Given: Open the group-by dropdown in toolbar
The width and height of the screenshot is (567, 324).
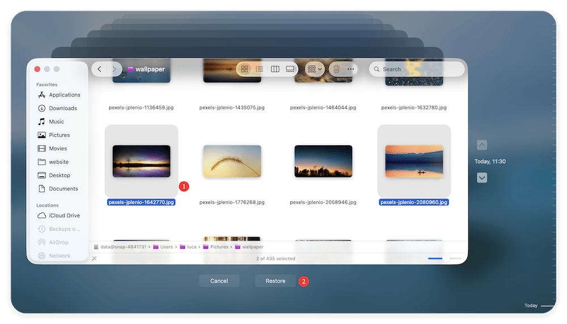Looking at the screenshot, I should 315,69.
